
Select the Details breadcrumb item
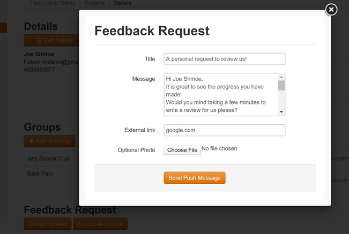coord(122,3)
